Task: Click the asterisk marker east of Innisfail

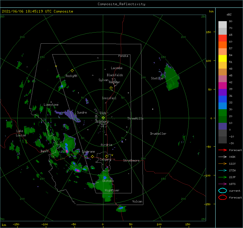Action: [x=128, y=93]
